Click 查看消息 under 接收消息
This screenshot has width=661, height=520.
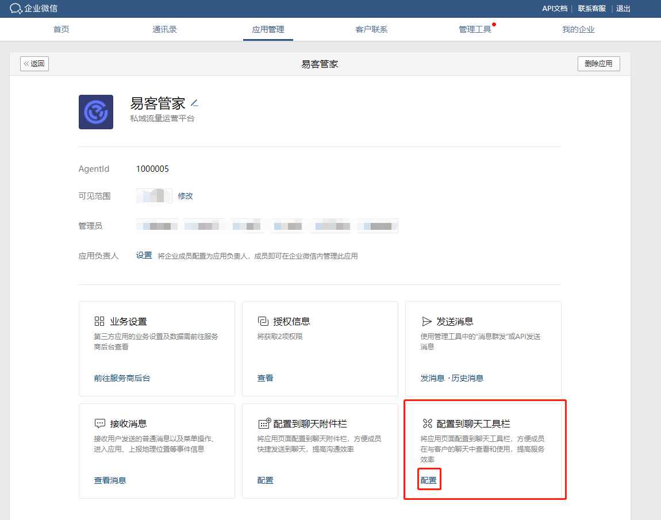[x=110, y=480]
